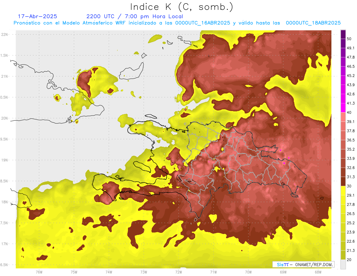Click the bright yellow swatch between 29.1 and 30
Screen dimensions: 357x276
pos(343,191)
